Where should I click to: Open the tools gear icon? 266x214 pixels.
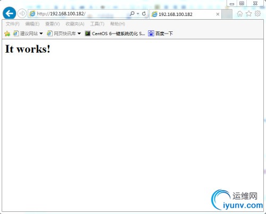tap(257, 13)
